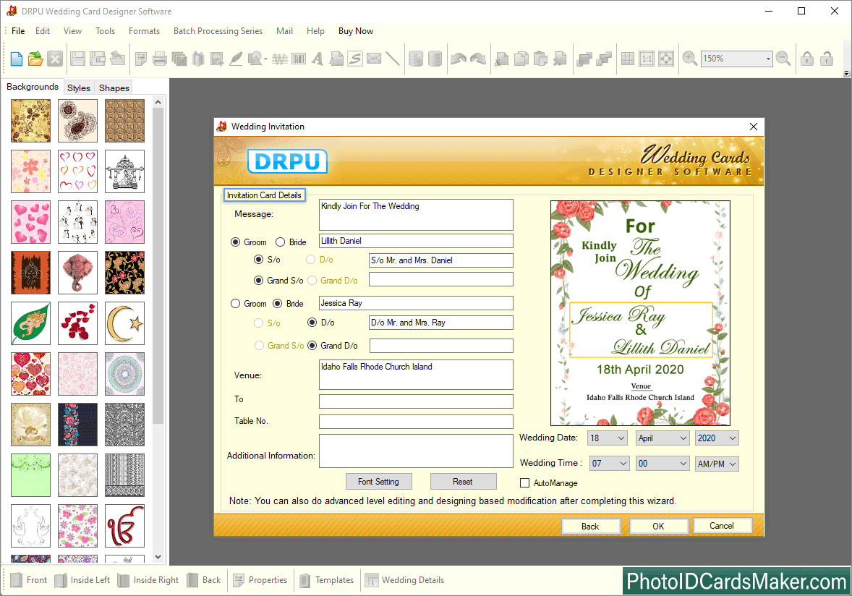Open the wedding hour dropdown showing 07
This screenshot has width=852, height=596.
click(x=610, y=464)
